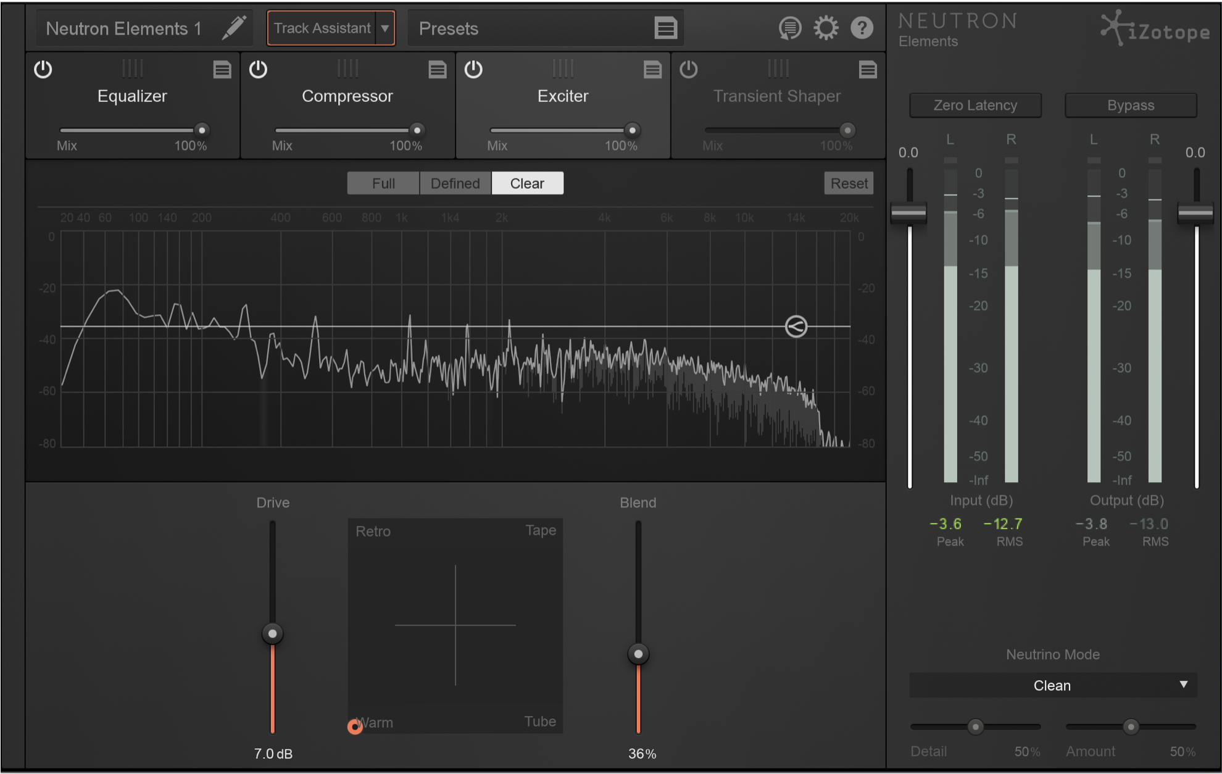The width and height of the screenshot is (1222, 774).
Task: Grab the Exciter module reorder handle
Action: 563,69
